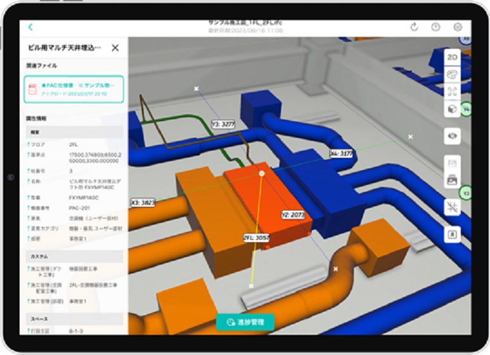Collapse the 概要 section header

(74, 132)
